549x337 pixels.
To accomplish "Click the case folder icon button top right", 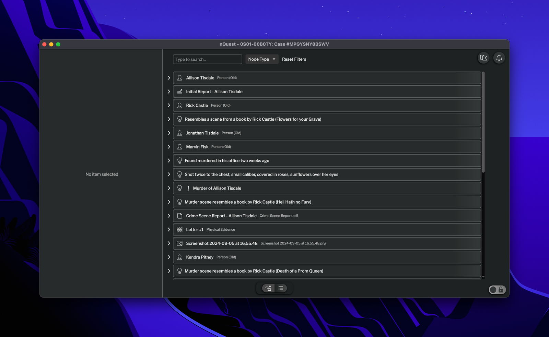I will 484,58.
